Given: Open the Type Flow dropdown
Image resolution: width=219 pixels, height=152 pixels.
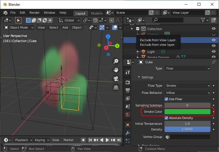Looking at the screenshot, I should [188, 68].
